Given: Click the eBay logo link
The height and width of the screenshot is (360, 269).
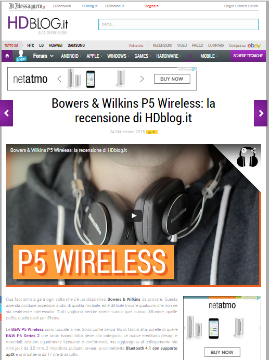Looking at the screenshot, I should [x=254, y=45].
